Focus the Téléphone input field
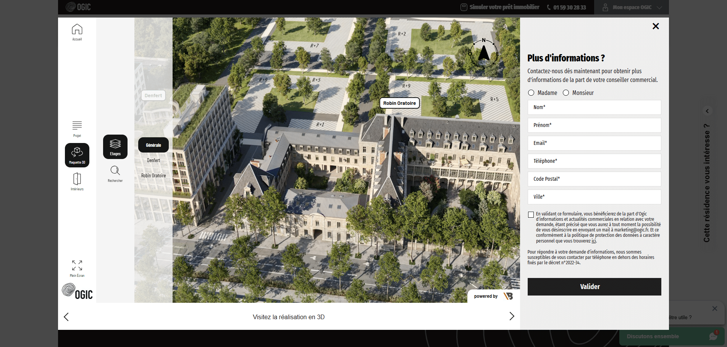727x347 pixels. click(x=594, y=161)
